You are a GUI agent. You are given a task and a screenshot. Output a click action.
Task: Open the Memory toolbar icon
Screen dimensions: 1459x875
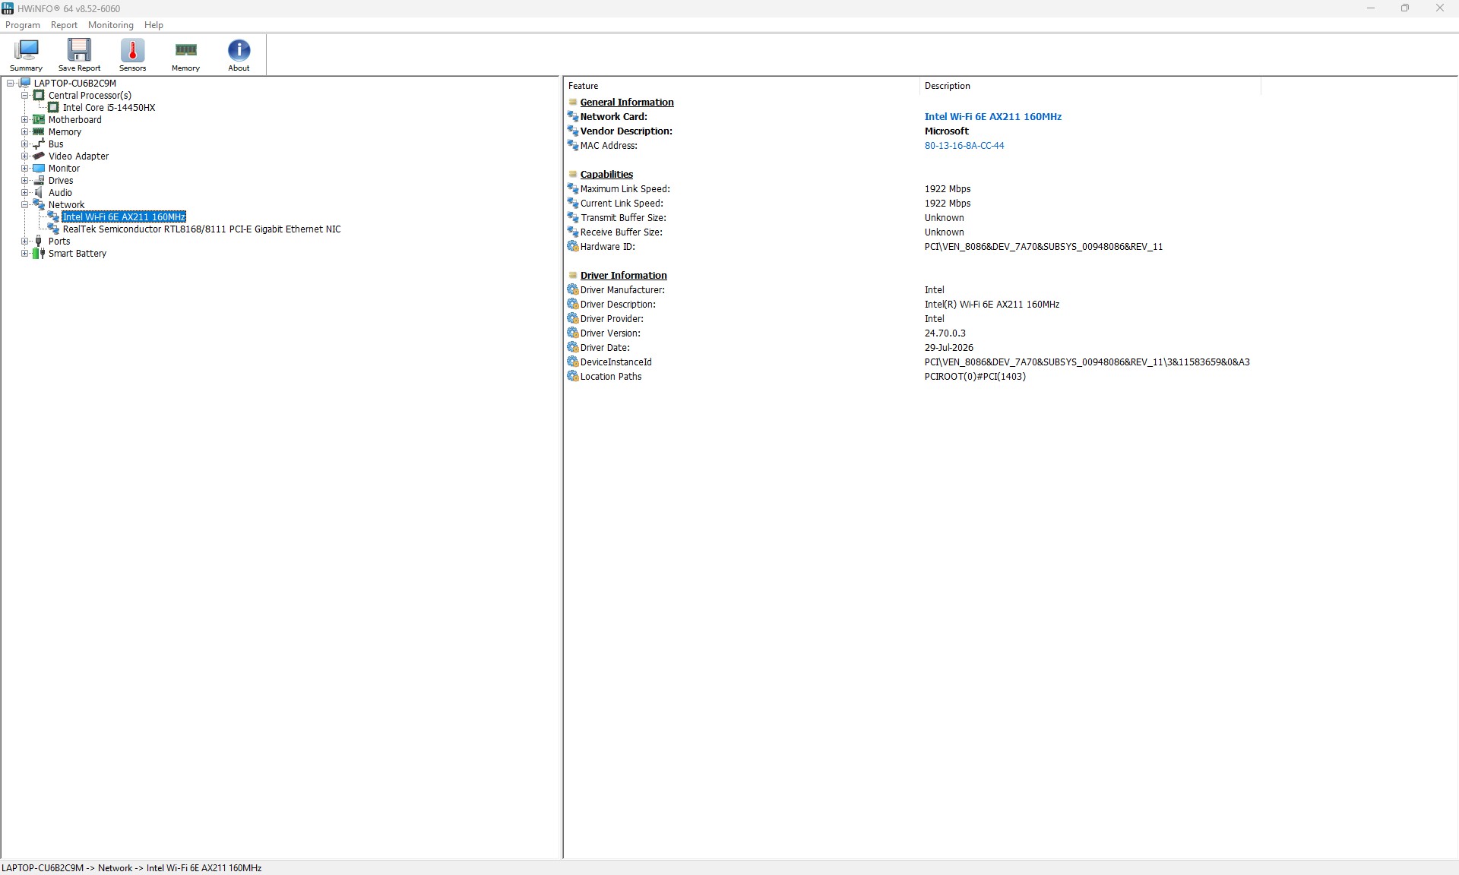[x=185, y=54]
